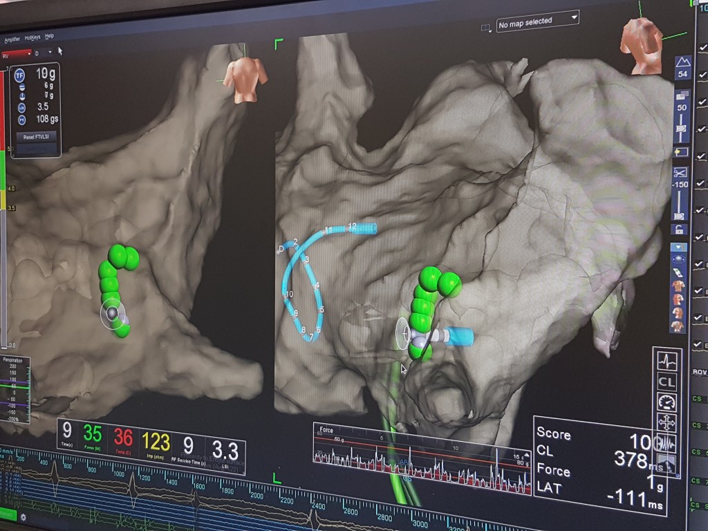Screen dimensions: 708x531
Task: Click the FTI icon beside 108 gs
Action: [21, 120]
